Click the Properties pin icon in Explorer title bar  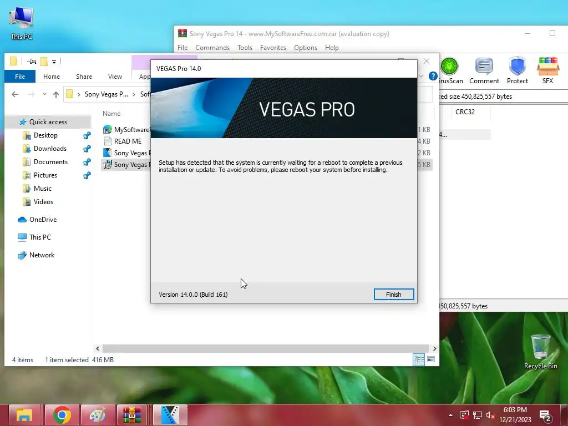point(32,62)
